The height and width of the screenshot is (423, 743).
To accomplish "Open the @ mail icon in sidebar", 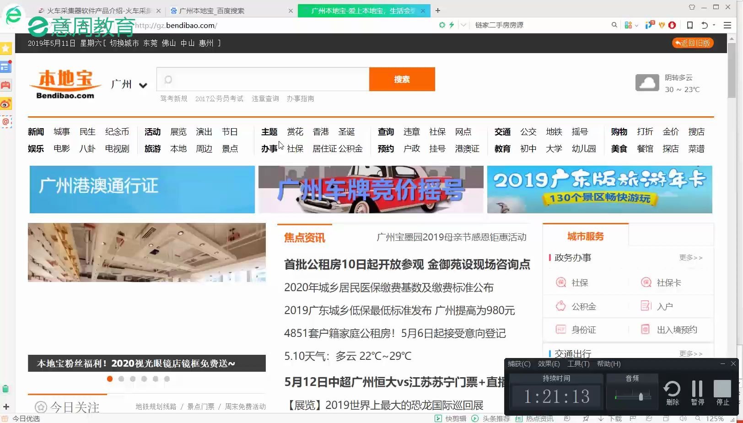I will [x=6, y=122].
